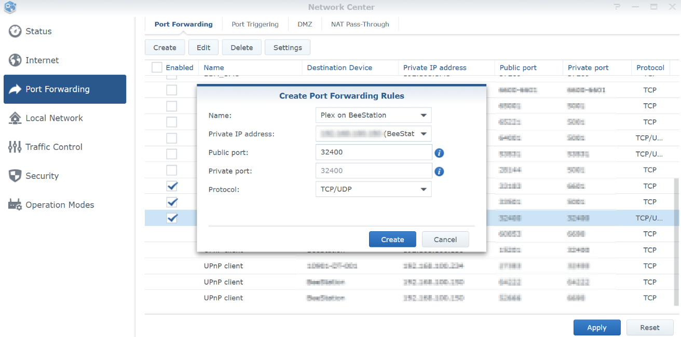Cancel the Create Port Forwarding Rules dialog
681x337 pixels.
tap(445, 240)
